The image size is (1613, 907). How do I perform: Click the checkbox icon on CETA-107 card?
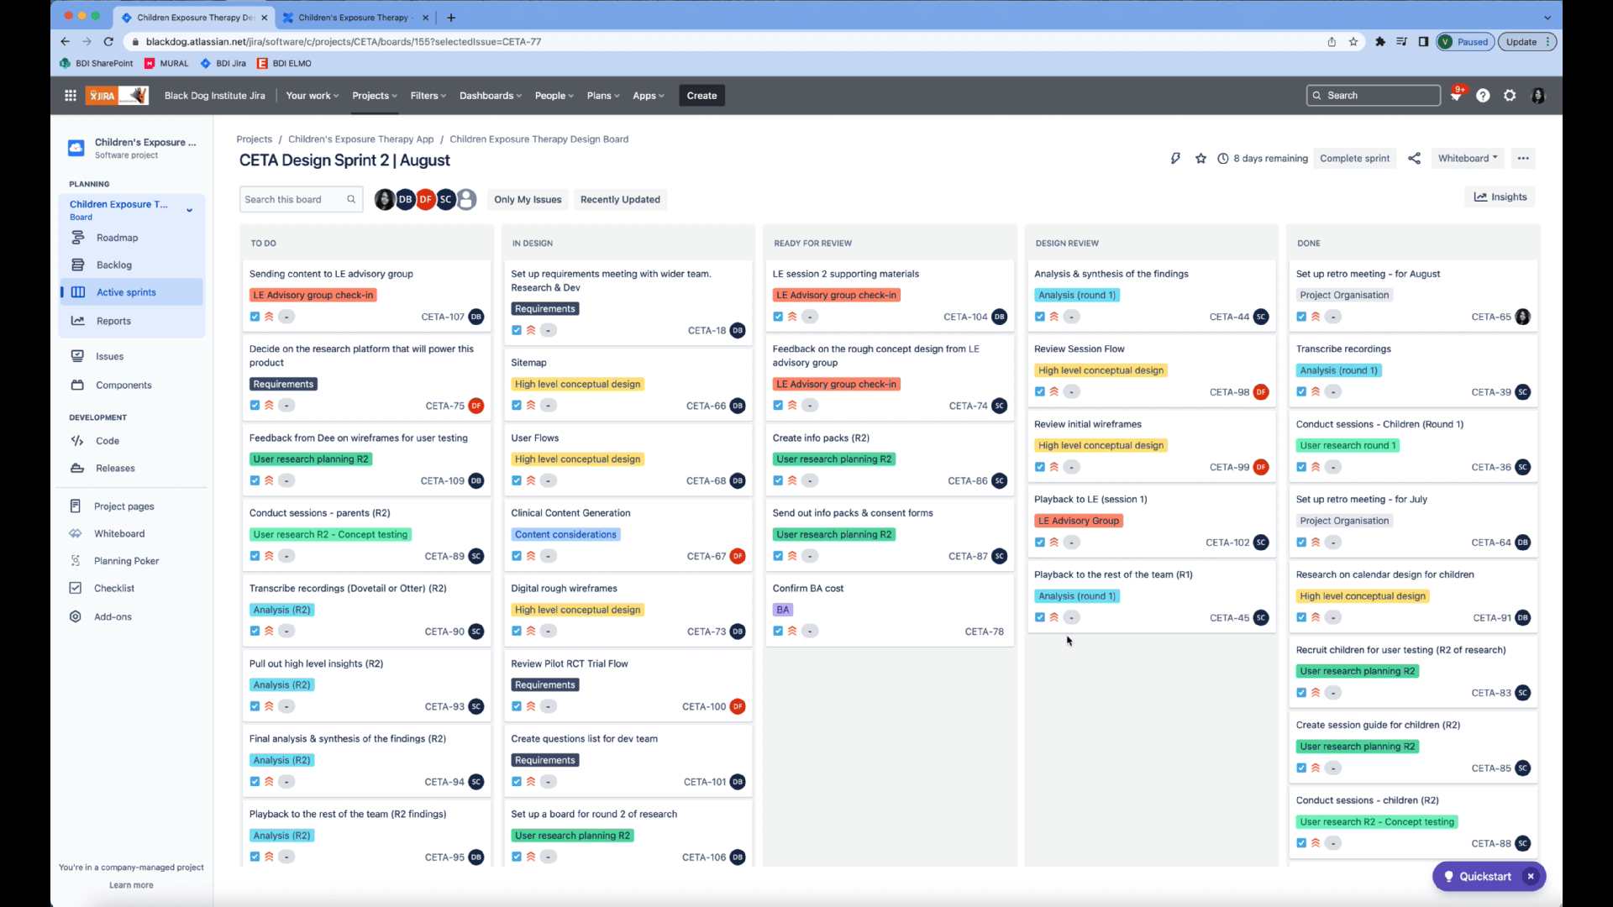(x=255, y=317)
